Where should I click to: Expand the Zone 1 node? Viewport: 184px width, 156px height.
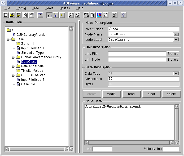tap(13, 44)
